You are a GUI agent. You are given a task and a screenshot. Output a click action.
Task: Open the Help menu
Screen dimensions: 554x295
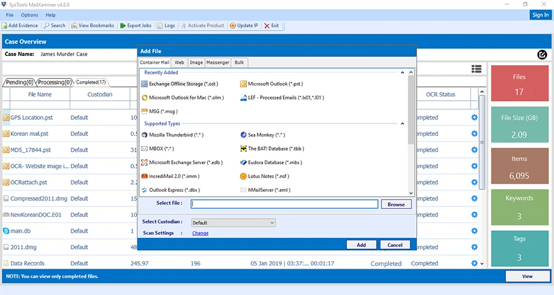(50, 15)
